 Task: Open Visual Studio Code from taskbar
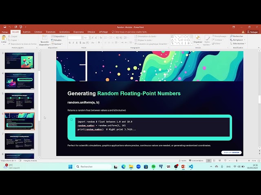pyautogui.click(x=191, y=167)
